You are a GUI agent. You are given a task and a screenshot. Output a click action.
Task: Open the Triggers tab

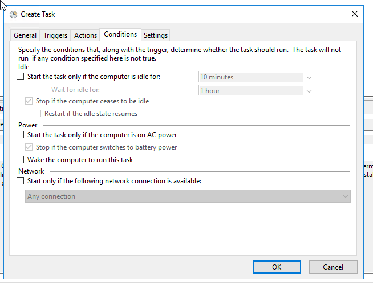55,35
